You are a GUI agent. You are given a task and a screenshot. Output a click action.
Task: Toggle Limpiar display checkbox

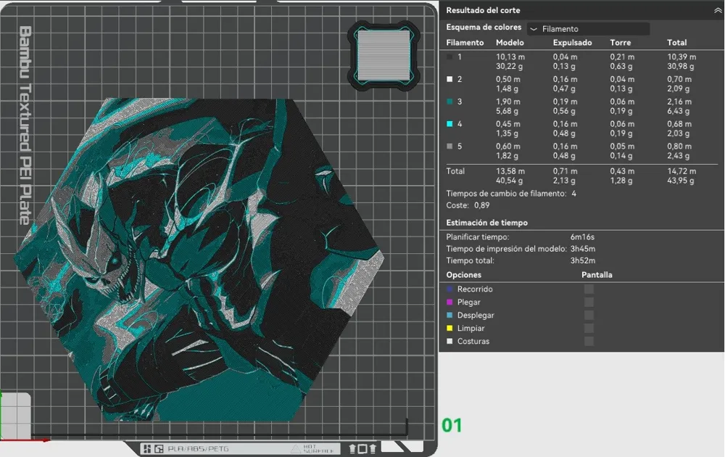(x=589, y=328)
